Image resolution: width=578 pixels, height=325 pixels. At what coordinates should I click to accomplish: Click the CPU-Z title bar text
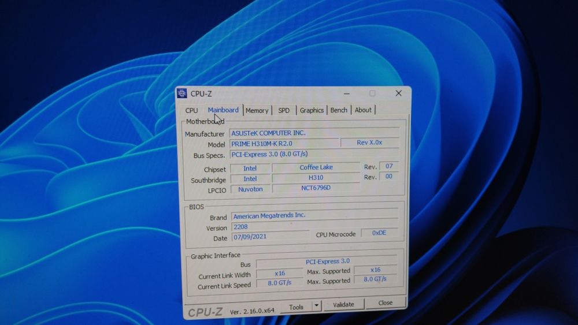(x=201, y=94)
